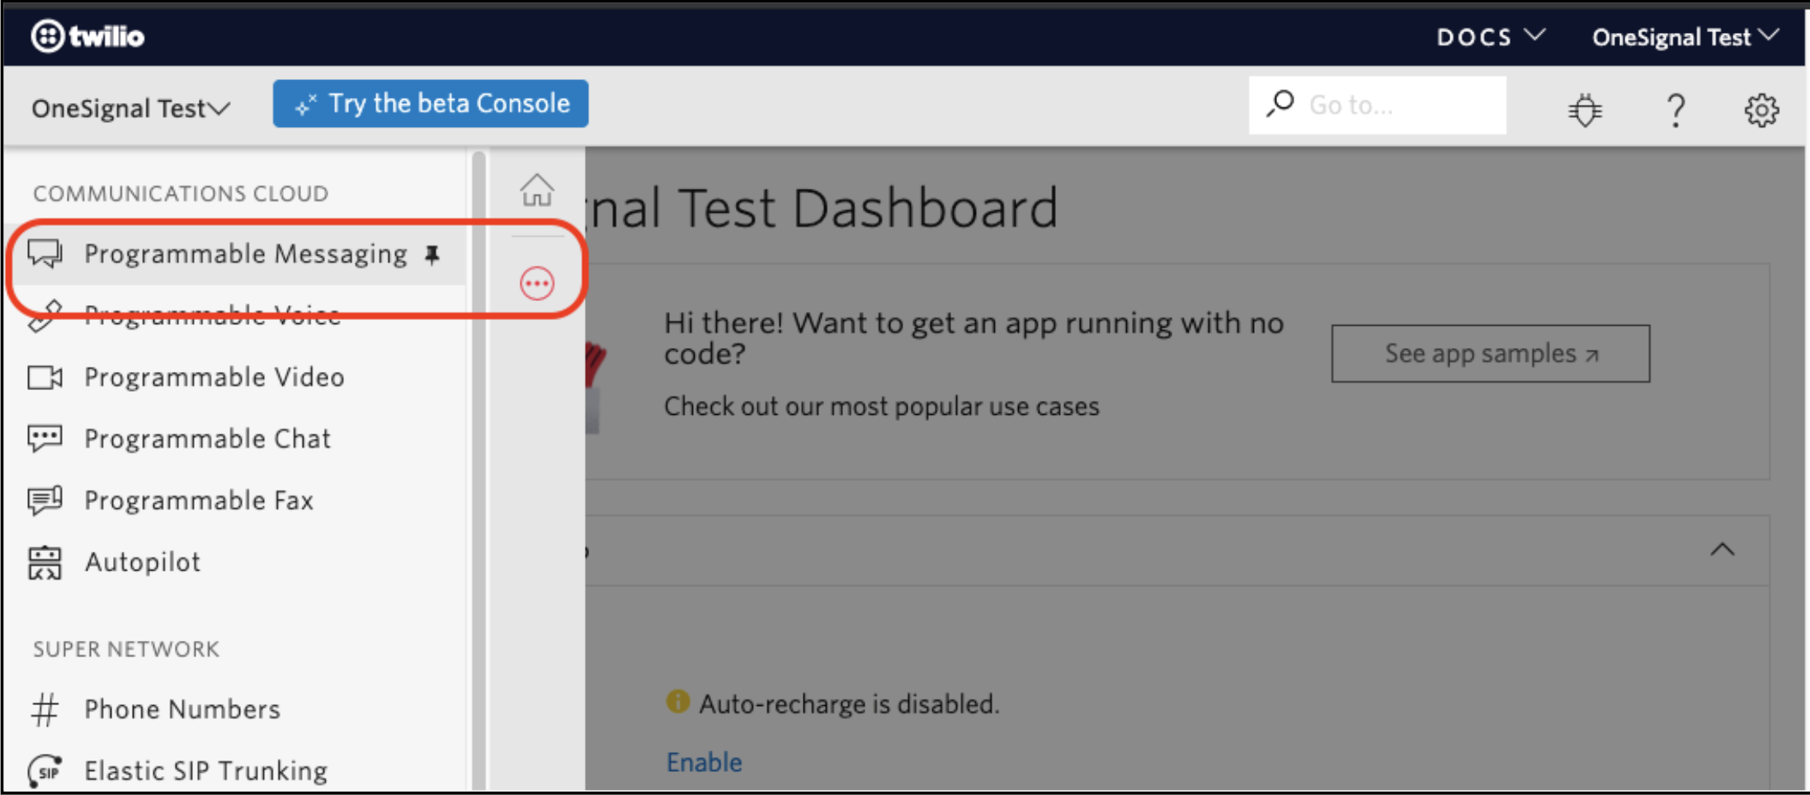Click See app samples button

(x=1491, y=354)
